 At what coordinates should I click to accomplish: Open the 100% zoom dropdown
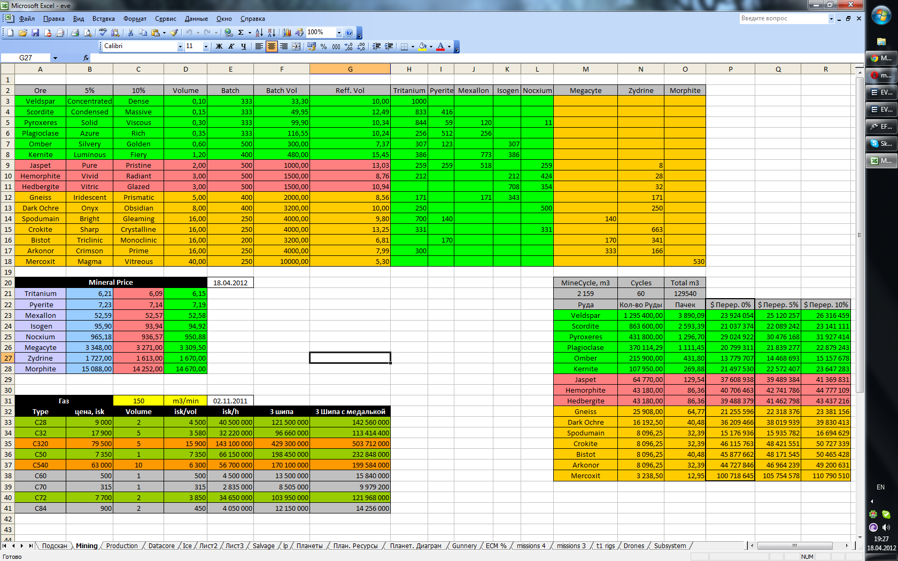(339, 33)
